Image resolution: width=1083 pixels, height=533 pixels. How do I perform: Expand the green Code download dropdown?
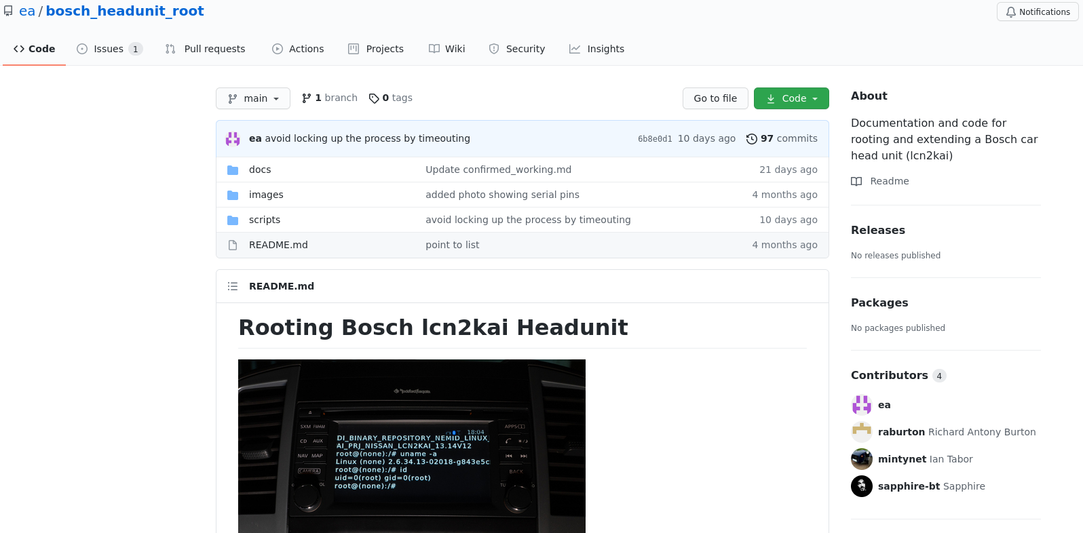(791, 98)
